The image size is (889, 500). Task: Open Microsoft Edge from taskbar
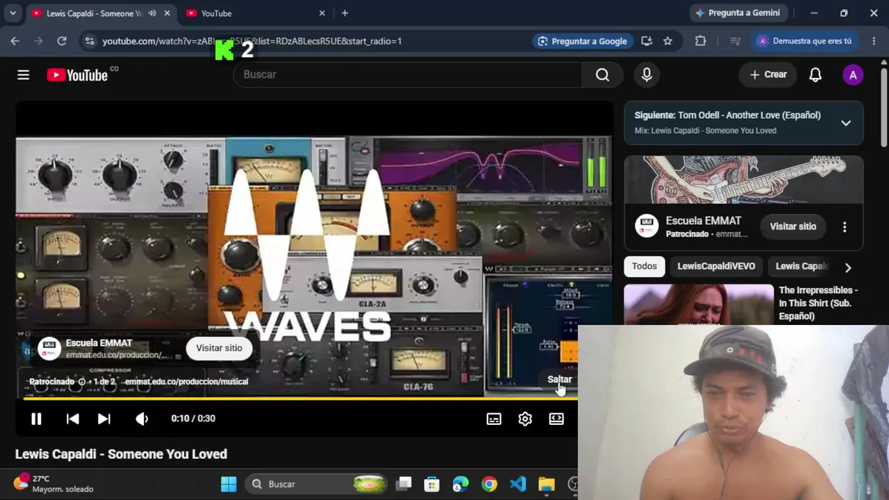tap(460, 484)
